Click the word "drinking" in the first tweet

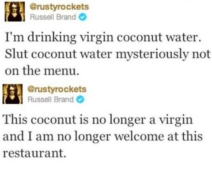pos(52,38)
